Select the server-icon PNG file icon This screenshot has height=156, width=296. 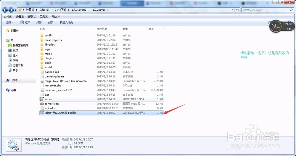tap(42, 104)
